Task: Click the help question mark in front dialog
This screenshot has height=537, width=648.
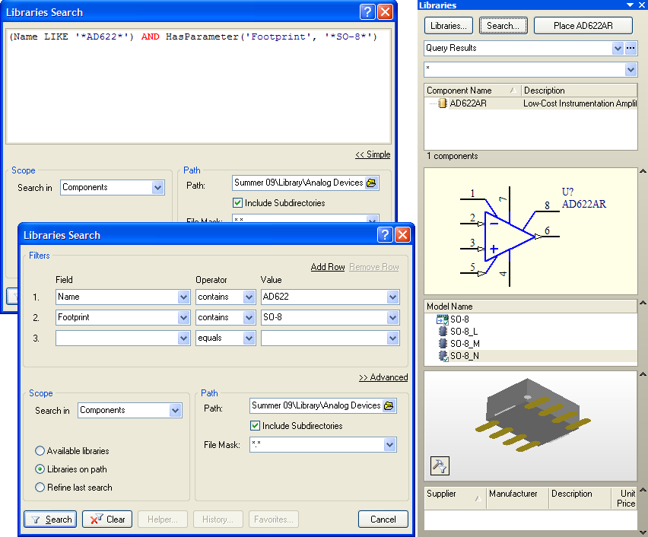Action: 385,235
